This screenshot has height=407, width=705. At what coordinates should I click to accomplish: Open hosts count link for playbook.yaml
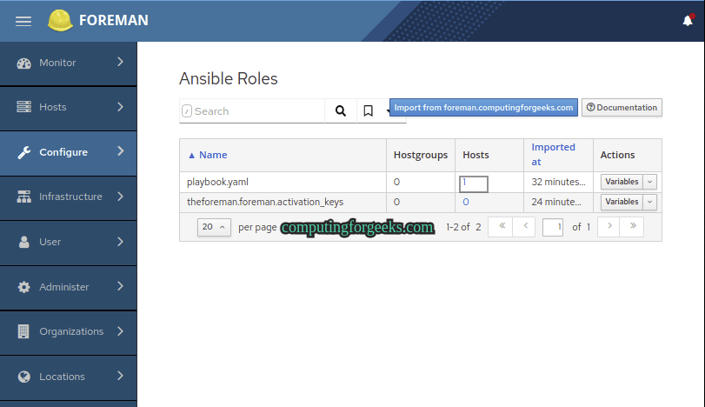click(x=464, y=182)
